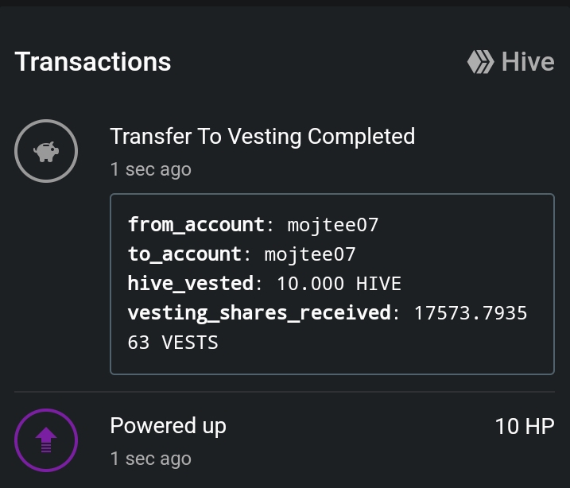Click the vesting entry's 1 sec ago timestamp
Viewport: 570px width, 488px height.
(151, 170)
